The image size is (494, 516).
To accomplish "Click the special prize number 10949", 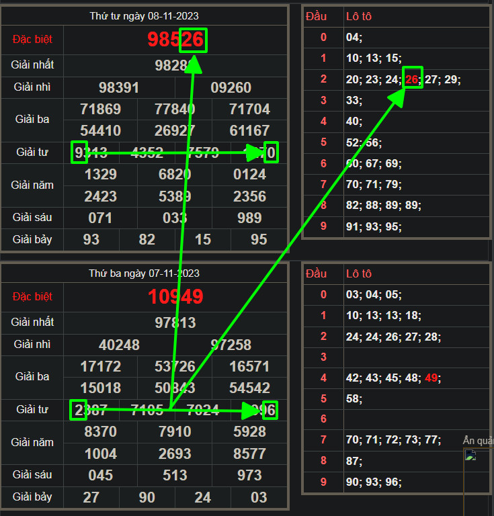I will click(x=175, y=297).
